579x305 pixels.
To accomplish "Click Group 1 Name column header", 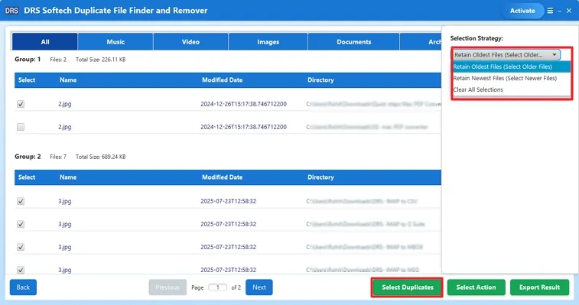I will click(x=68, y=79).
